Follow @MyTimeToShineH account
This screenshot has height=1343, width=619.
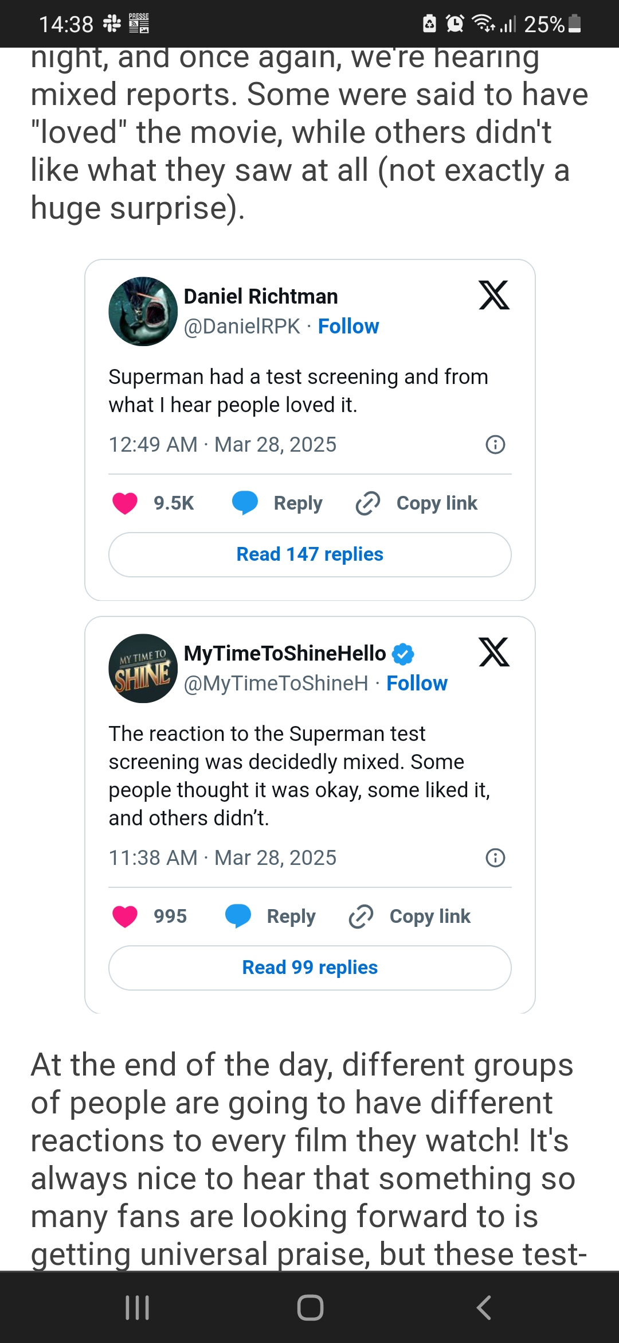417,684
